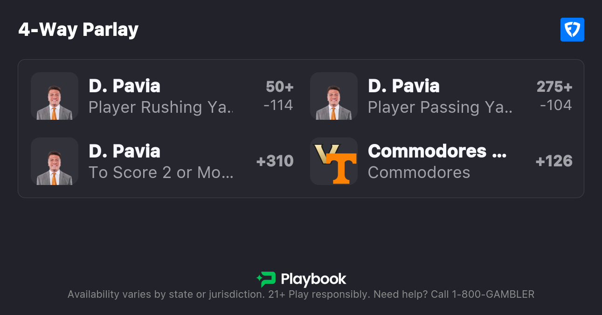Click the Vanderbilt-Tennessee team logo
This screenshot has width=602, height=315.
coord(334,161)
